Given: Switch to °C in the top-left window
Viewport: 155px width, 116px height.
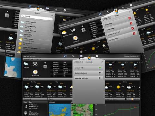Looking at the screenshot, I should click(x=7, y=15).
